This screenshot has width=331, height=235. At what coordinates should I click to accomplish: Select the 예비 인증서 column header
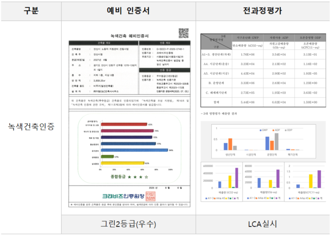[x=128, y=11]
